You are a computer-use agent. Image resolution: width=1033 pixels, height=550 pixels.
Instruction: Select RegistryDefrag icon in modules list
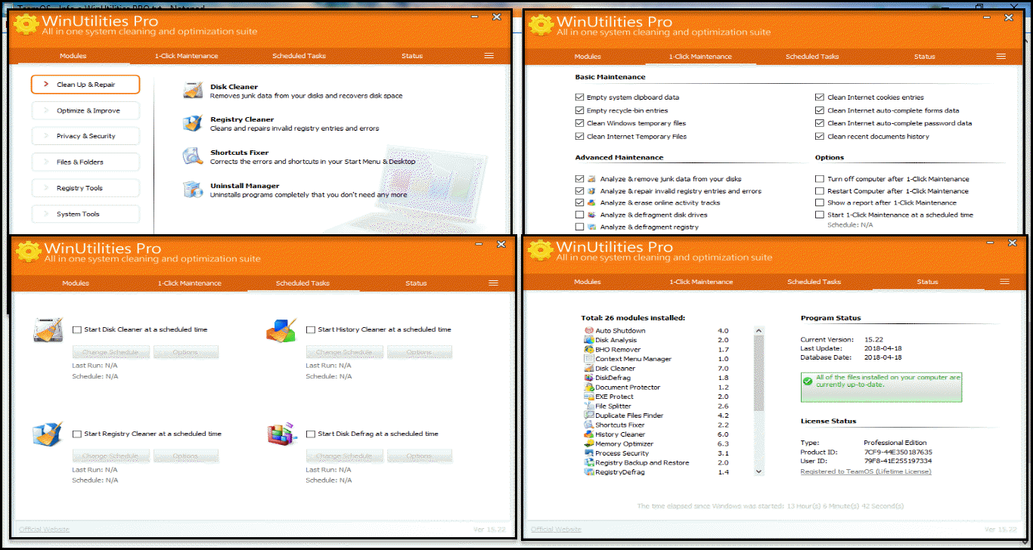pyautogui.click(x=589, y=472)
